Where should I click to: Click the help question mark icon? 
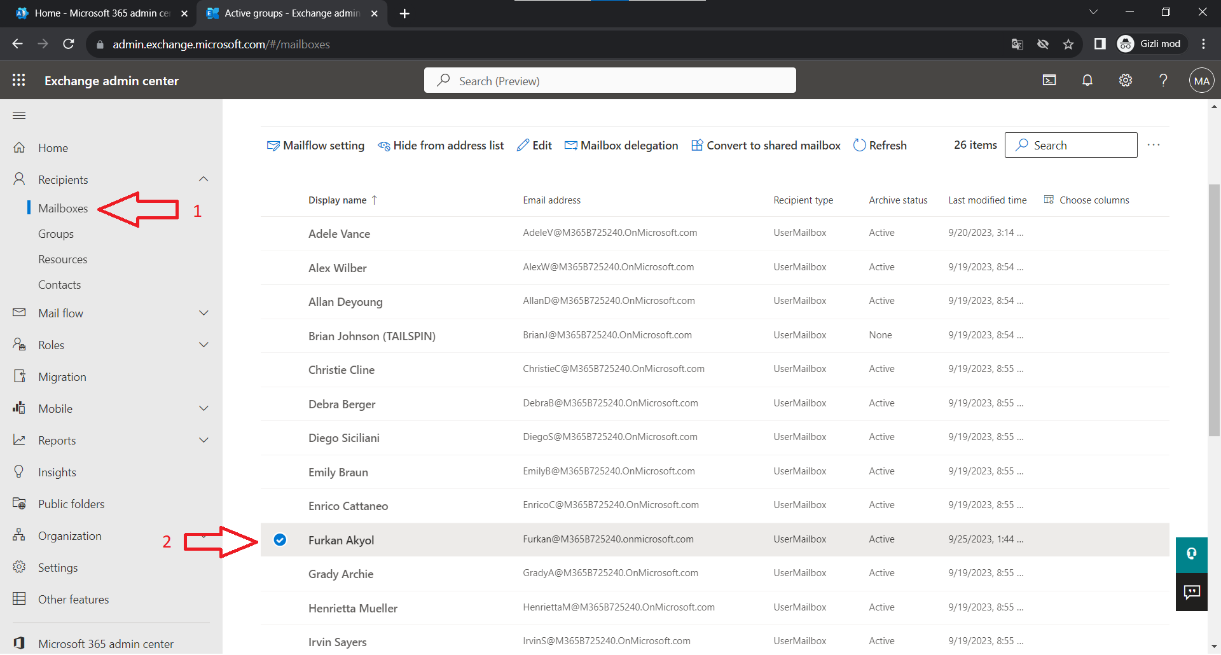(x=1163, y=80)
